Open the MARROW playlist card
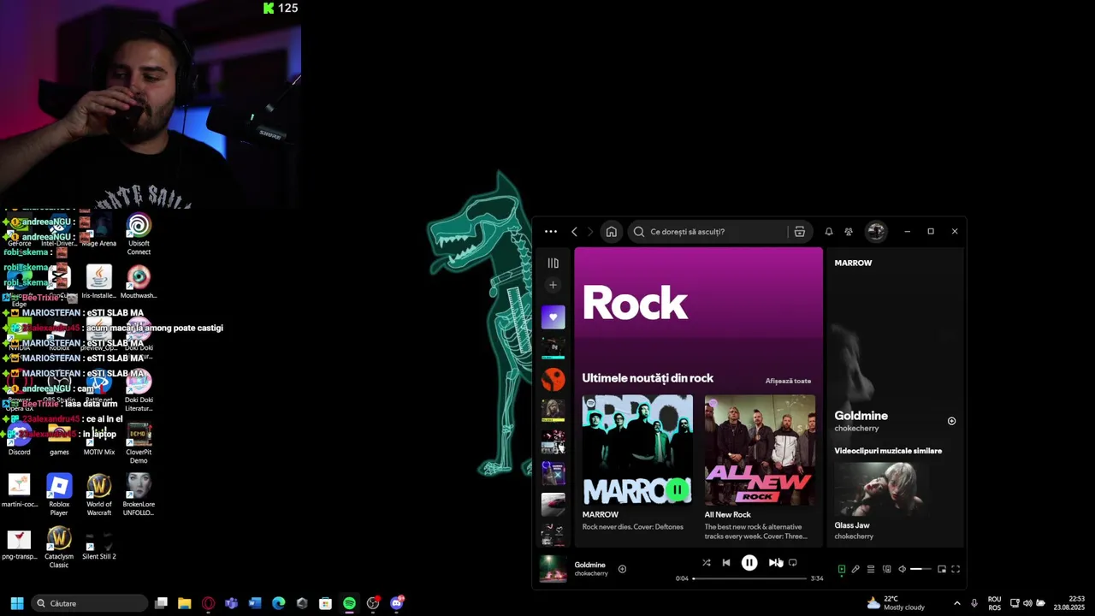The image size is (1095, 616). (637, 463)
